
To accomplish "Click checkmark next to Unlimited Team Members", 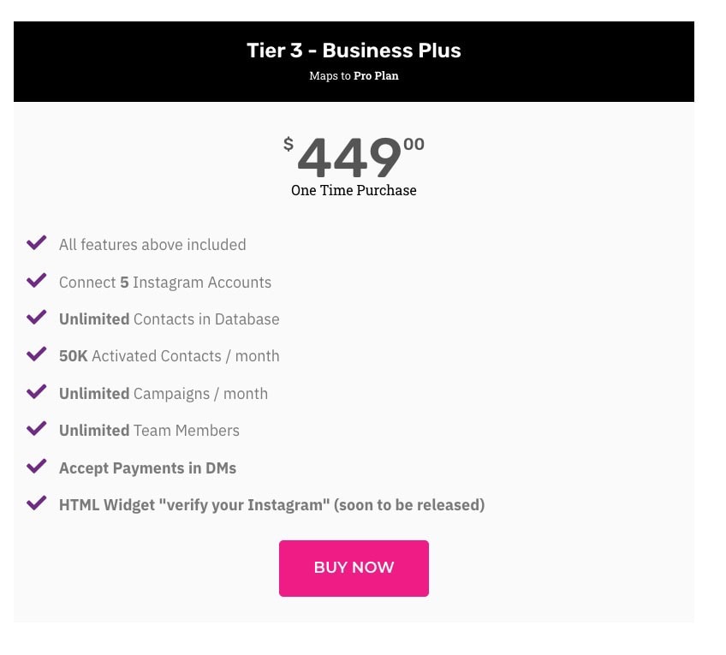I will coord(37,429).
